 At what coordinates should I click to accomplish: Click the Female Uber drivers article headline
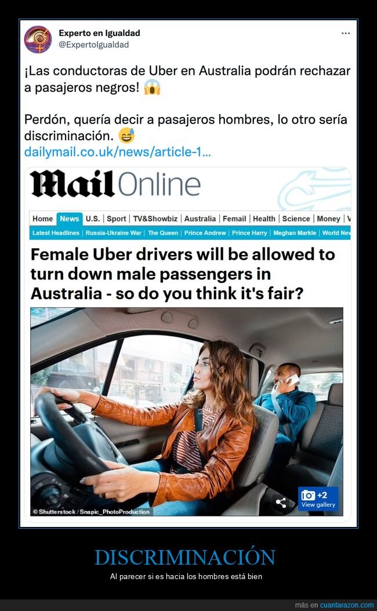tap(183, 274)
